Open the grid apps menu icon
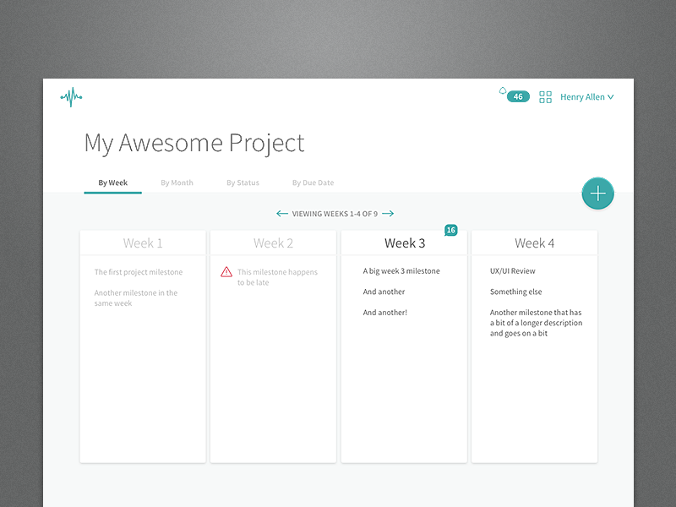Image resolution: width=676 pixels, height=507 pixels. (x=545, y=96)
